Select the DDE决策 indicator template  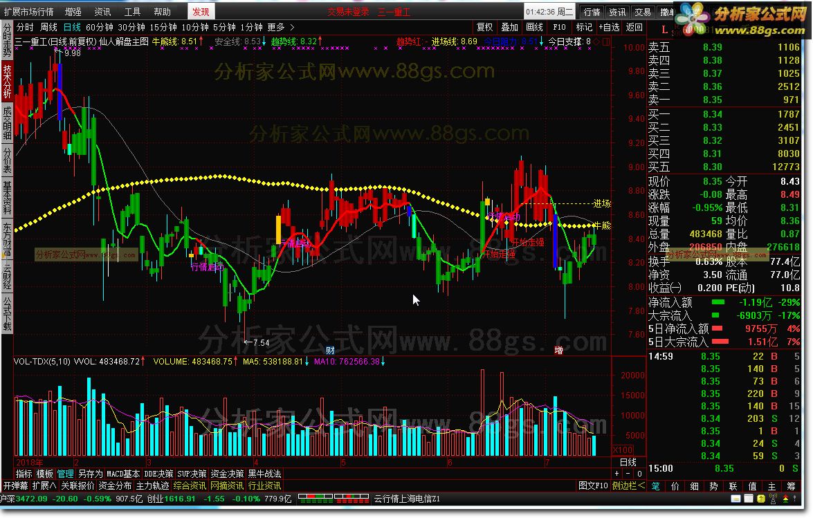click(x=158, y=474)
